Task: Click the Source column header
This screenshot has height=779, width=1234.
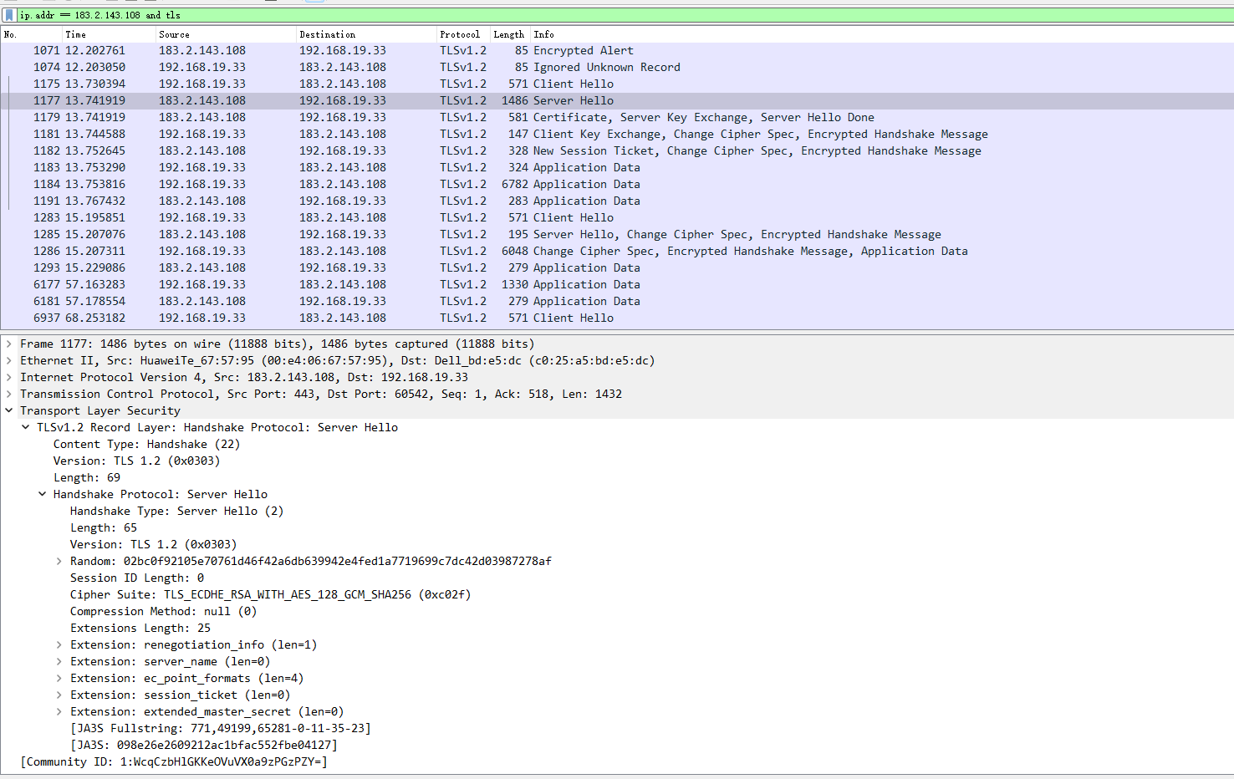Action: [x=226, y=34]
